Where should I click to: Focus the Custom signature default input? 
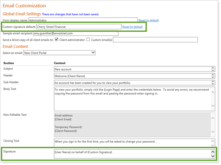(79, 27)
